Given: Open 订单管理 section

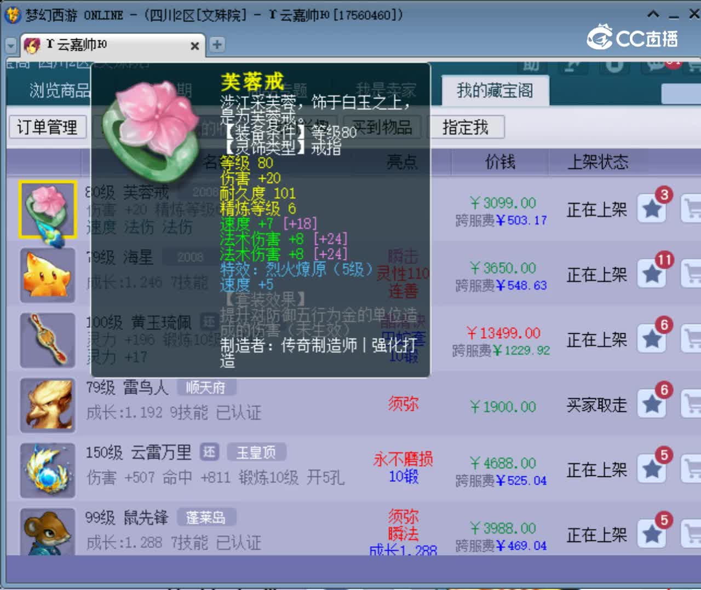Looking at the screenshot, I should coord(47,128).
